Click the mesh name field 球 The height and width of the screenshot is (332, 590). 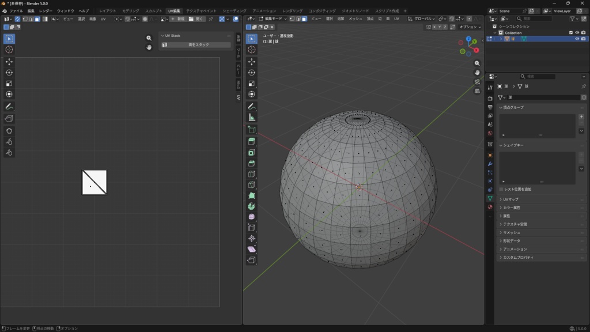(x=544, y=97)
